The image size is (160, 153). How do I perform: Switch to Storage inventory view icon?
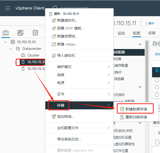(35, 33)
